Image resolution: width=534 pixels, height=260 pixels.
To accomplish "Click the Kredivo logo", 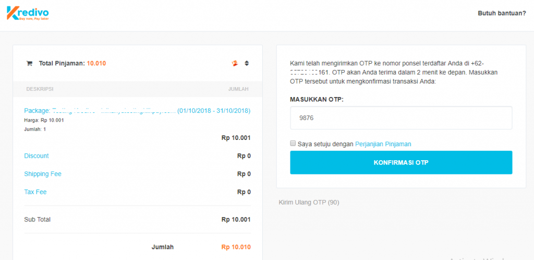I will [x=28, y=13].
